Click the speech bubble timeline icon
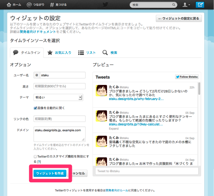 coord(15,53)
